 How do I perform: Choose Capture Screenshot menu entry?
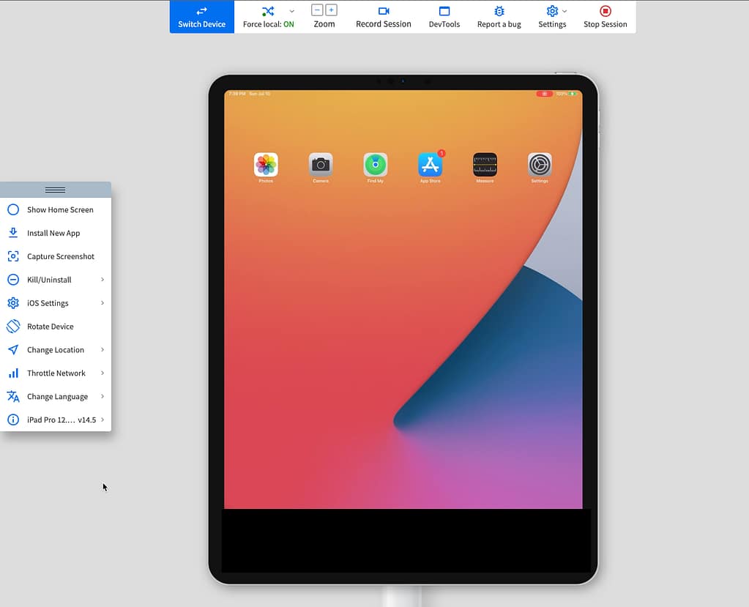tap(60, 256)
